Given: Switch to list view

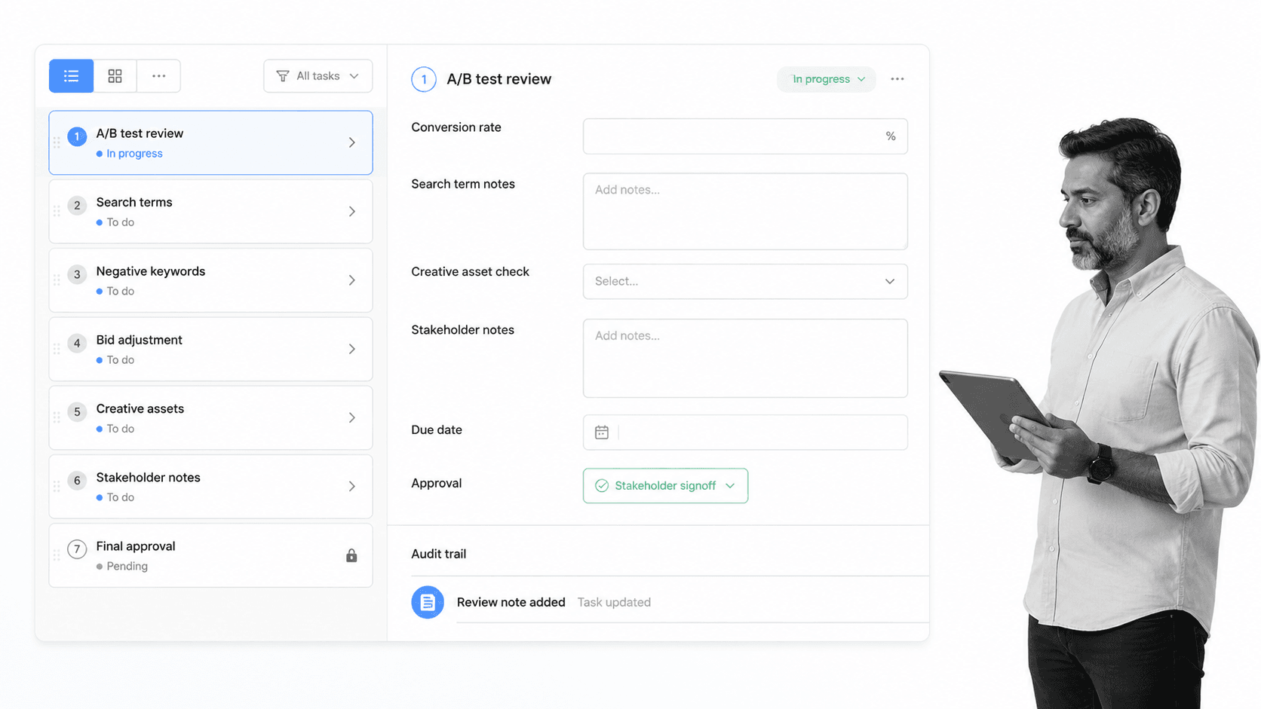Looking at the screenshot, I should pyautogui.click(x=71, y=76).
